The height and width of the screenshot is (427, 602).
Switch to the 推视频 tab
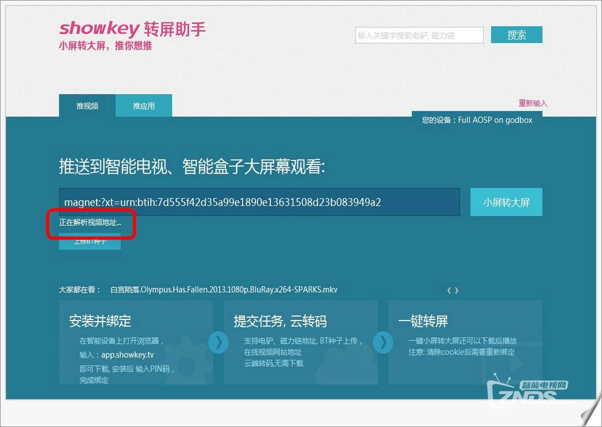[87, 105]
